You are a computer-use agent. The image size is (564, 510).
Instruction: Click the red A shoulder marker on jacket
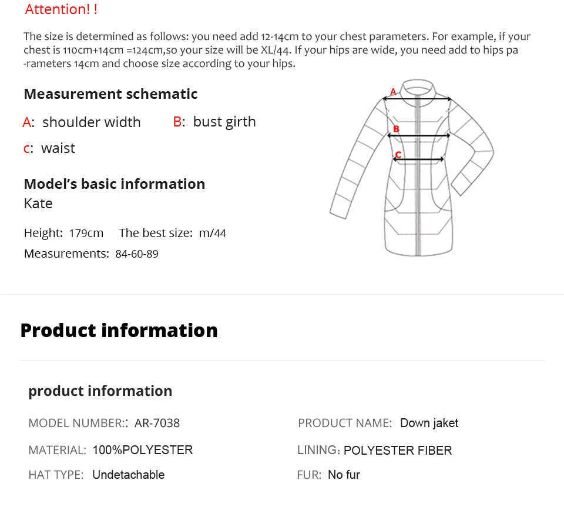393,92
